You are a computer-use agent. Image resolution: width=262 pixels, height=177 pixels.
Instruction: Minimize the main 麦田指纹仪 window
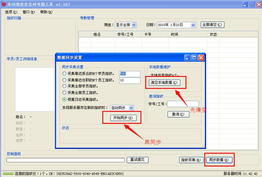click(x=245, y=4)
